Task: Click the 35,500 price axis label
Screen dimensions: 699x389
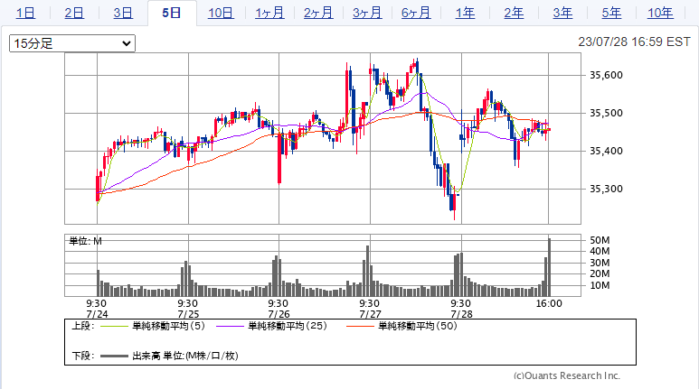Action: tap(606, 113)
